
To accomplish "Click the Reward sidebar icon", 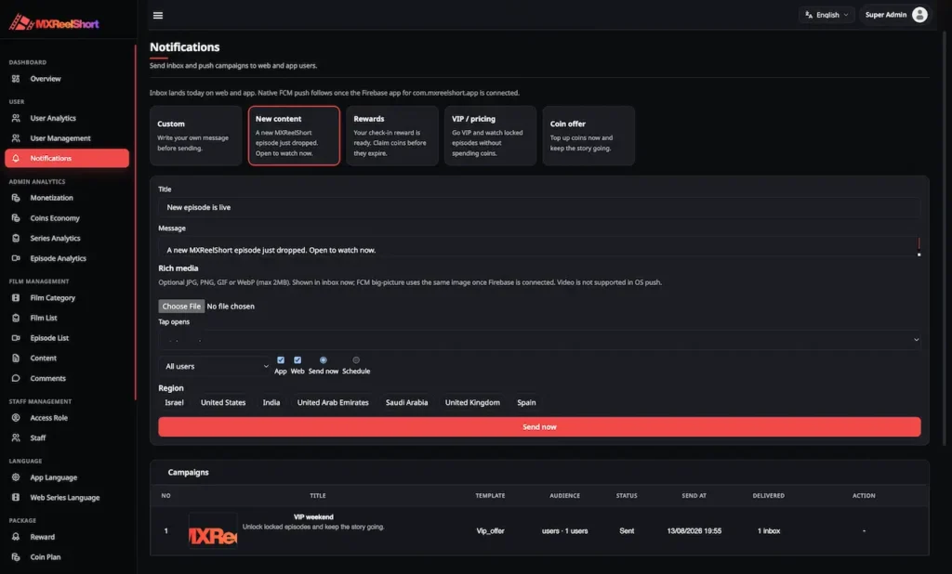I will (x=16, y=537).
